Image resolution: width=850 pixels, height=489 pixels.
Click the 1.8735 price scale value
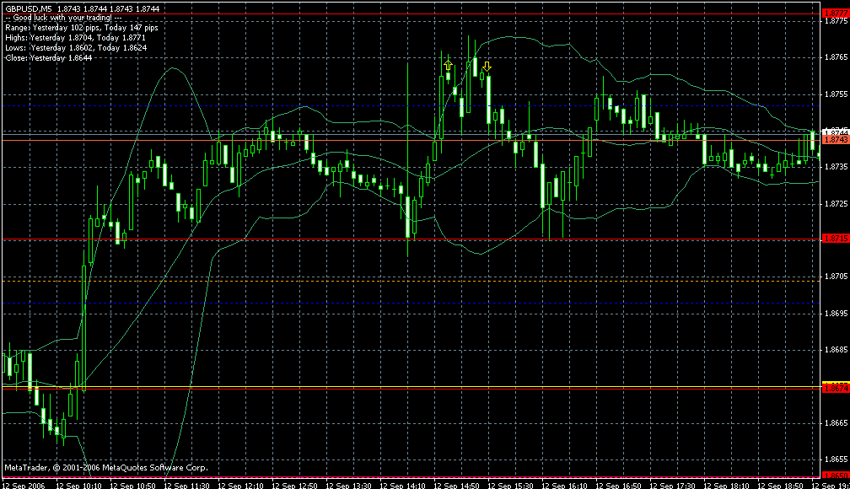[836, 168]
